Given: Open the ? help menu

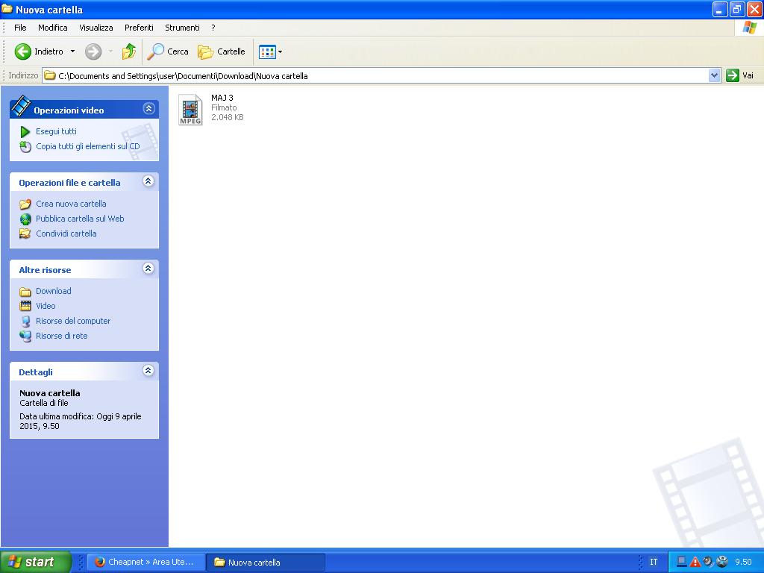Looking at the screenshot, I should tap(213, 28).
